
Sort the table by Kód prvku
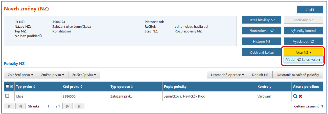coord(81,87)
